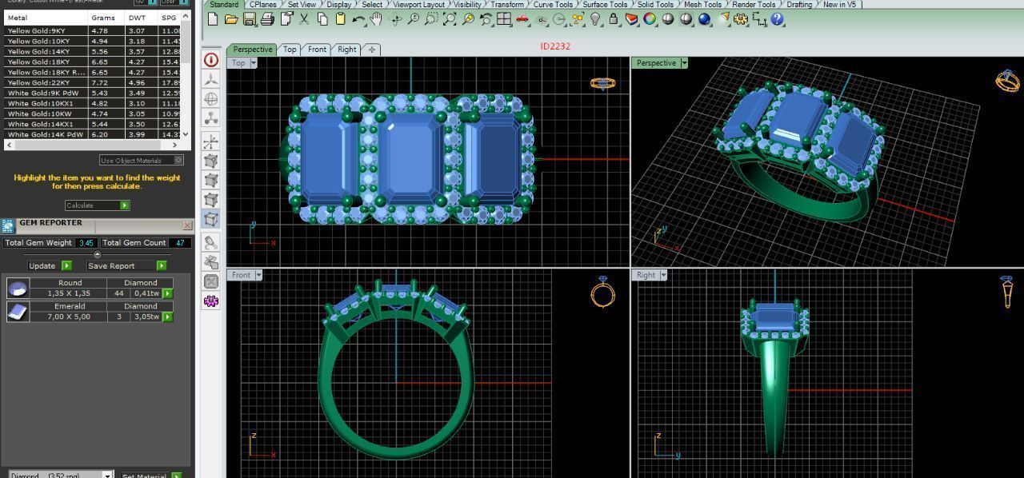1024x478 pixels.
Task: Open a file with the folder icon
Action: pos(230,19)
